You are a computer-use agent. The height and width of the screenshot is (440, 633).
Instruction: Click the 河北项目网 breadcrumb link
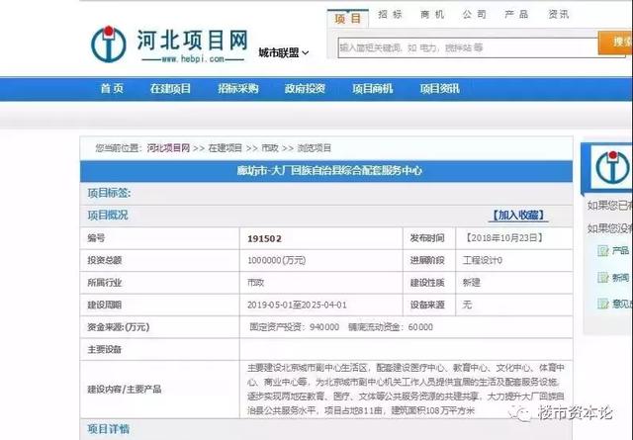pos(168,148)
